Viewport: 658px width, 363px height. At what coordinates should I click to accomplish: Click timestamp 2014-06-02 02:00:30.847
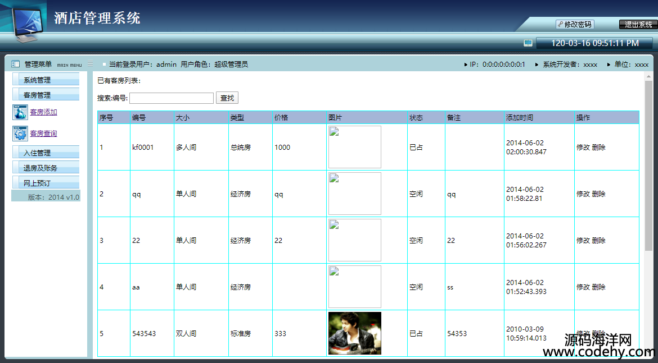(x=526, y=148)
